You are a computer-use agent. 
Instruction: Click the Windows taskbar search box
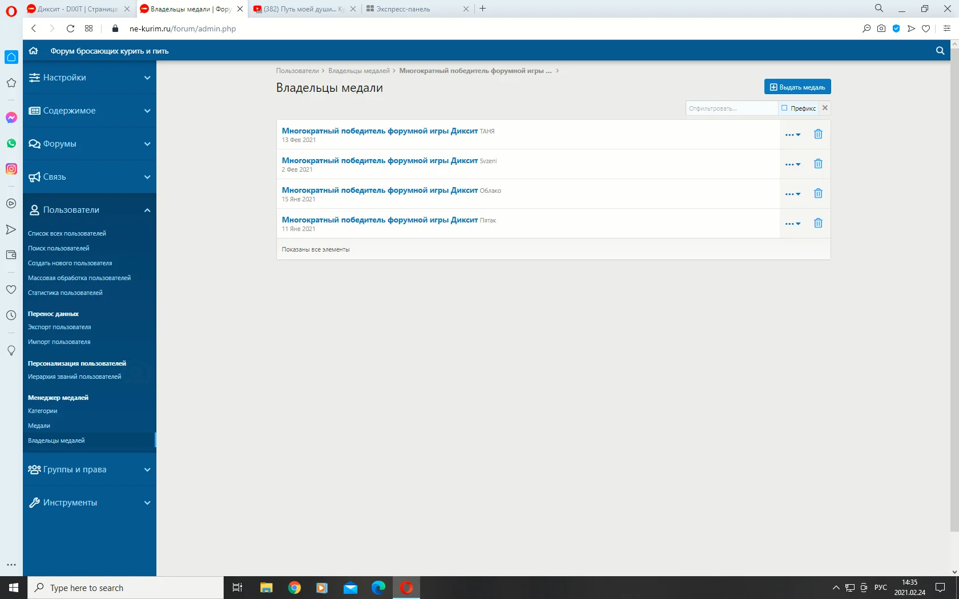click(126, 588)
